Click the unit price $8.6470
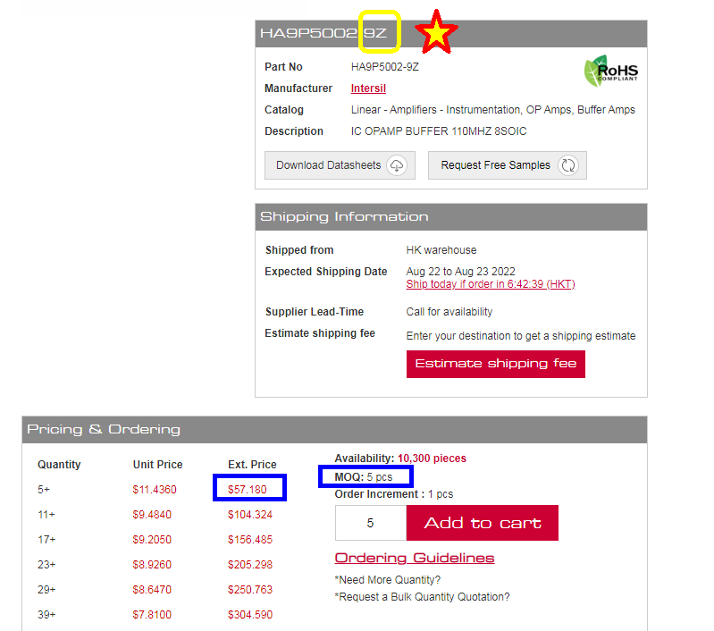This screenshot has height=631, width=714. tap(152, 590)
